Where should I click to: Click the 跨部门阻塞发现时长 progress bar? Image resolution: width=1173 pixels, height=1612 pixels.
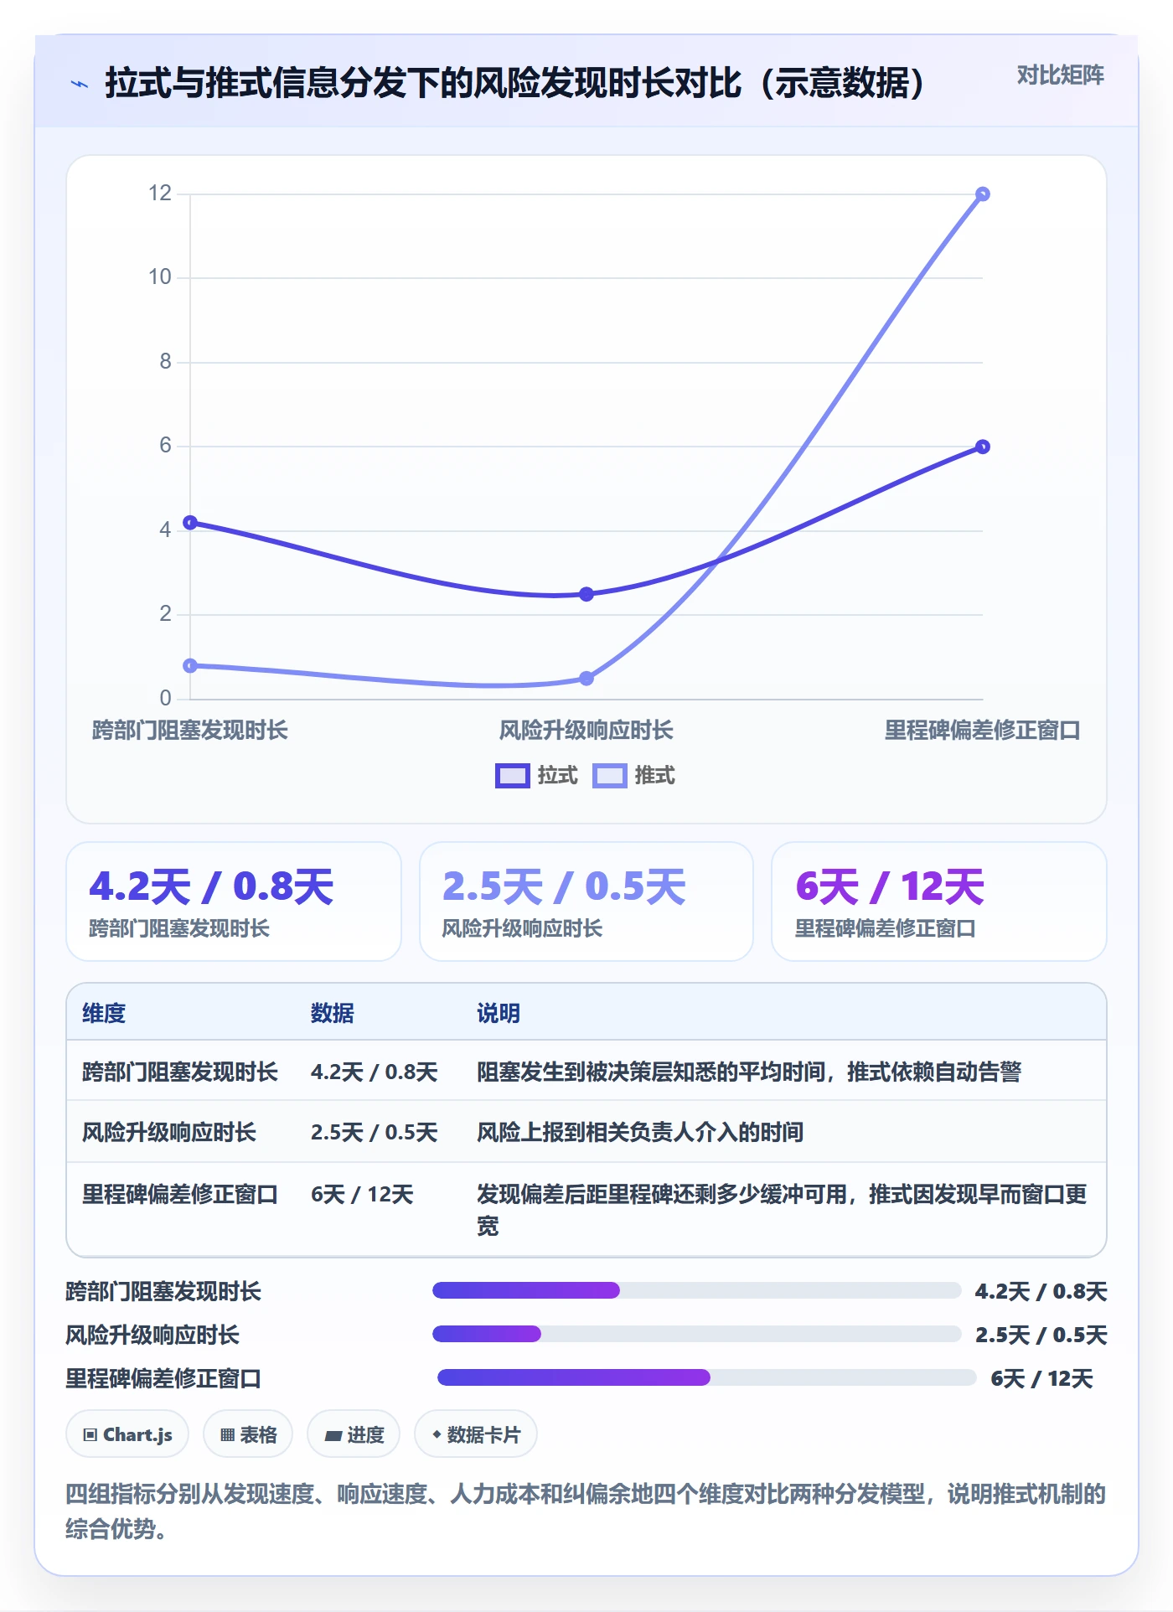tap(696, 1290)
